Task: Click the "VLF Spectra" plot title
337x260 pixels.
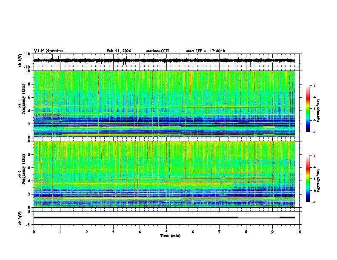Action: (48, 51)
